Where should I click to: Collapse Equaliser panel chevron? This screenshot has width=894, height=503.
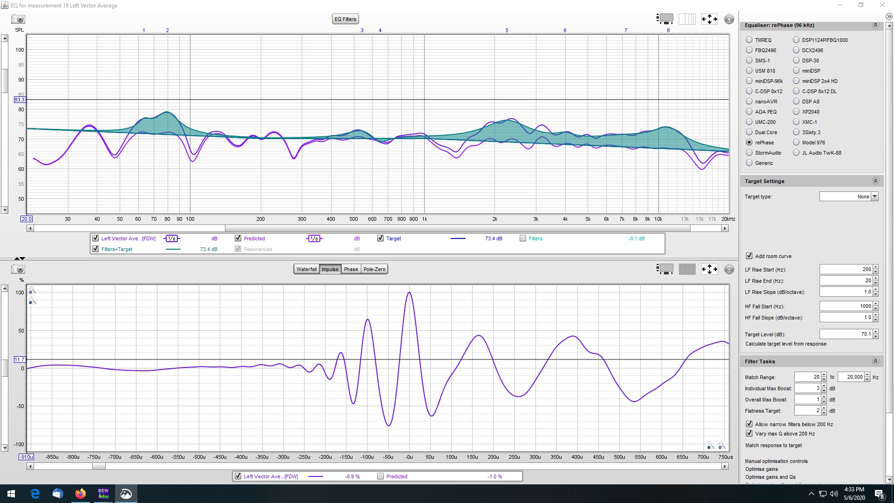[x=875, y=25]
